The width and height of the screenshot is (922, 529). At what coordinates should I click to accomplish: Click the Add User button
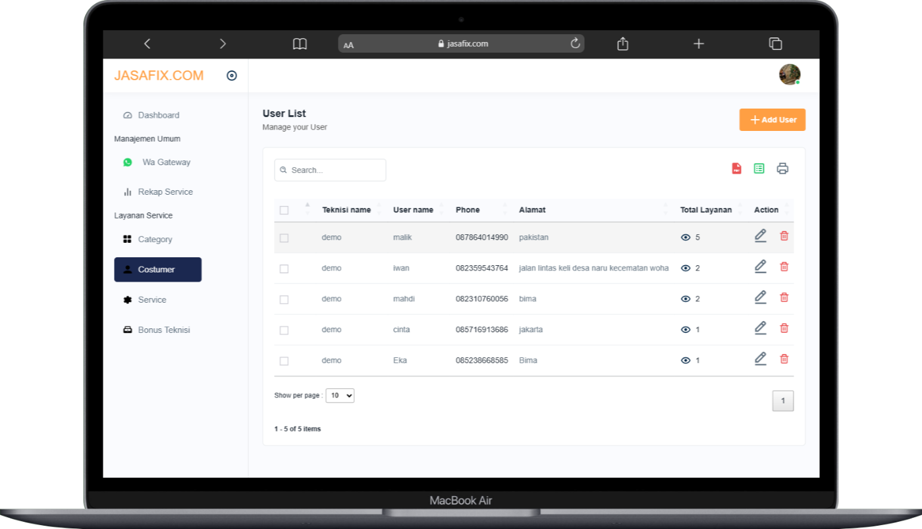click(x=772, y=120)
